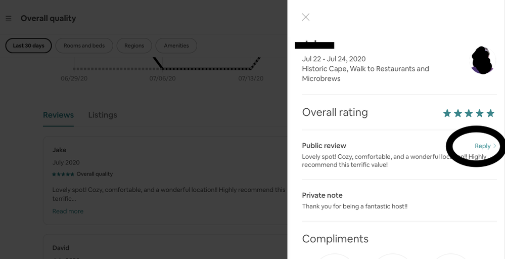The width and height of the screenshot is (505, 259).
Task: Click the Overall quality page title
Action: pos(48,18)
